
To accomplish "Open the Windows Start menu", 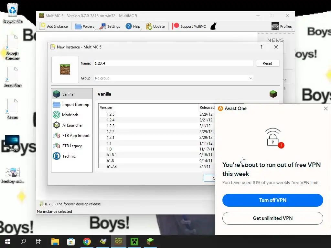I will [8, 242].
